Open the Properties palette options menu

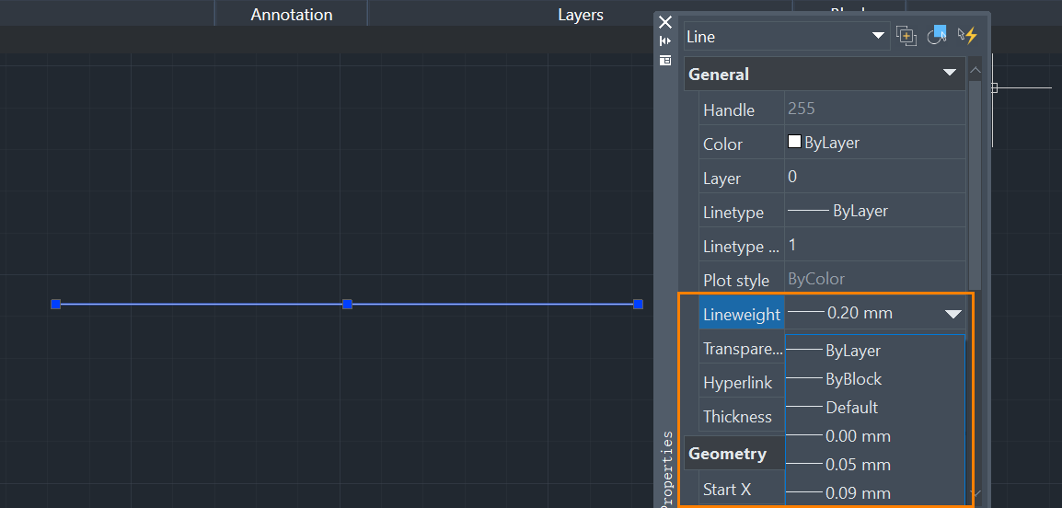tap(665, 61)
